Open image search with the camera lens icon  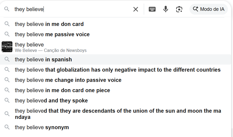pyautogui.click(x=179, y=9)
